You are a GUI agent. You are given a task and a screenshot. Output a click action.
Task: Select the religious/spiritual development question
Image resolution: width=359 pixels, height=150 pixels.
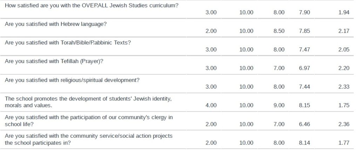click(72, 80)
